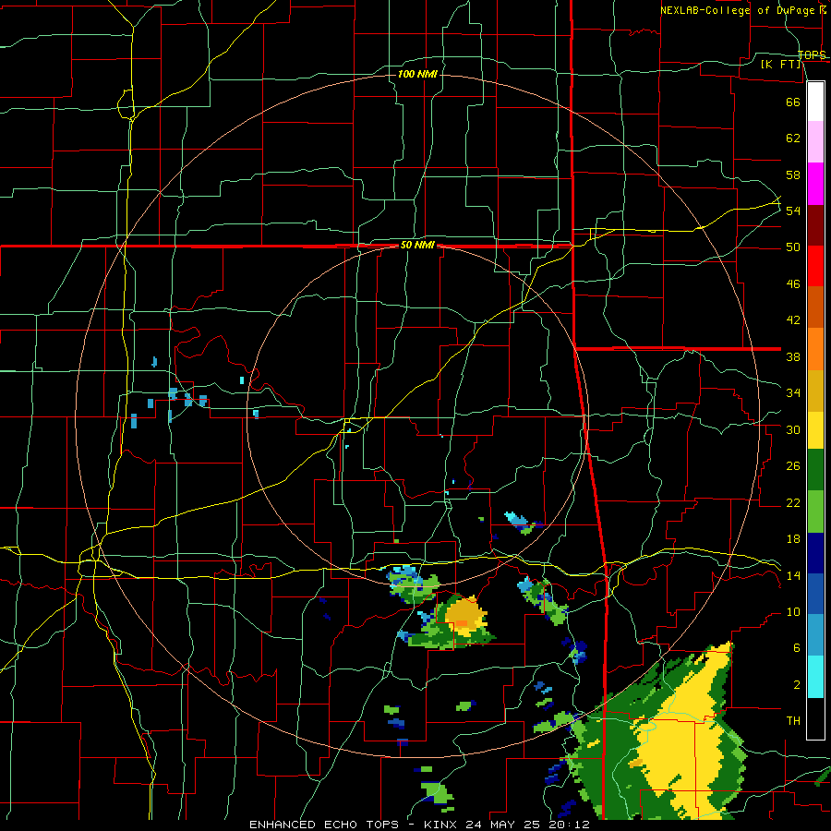Click the '50' legend value
831x831 pixels.
pos(793,247)
